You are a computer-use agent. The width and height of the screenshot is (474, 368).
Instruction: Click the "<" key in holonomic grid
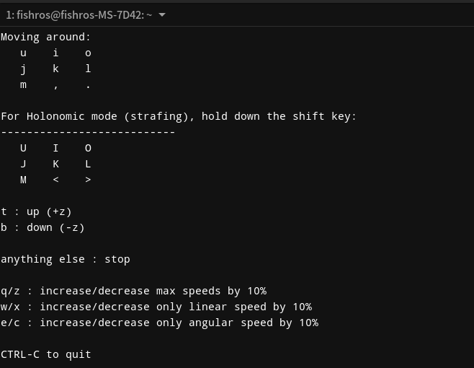pyautogui.click(x=55, y=180)
